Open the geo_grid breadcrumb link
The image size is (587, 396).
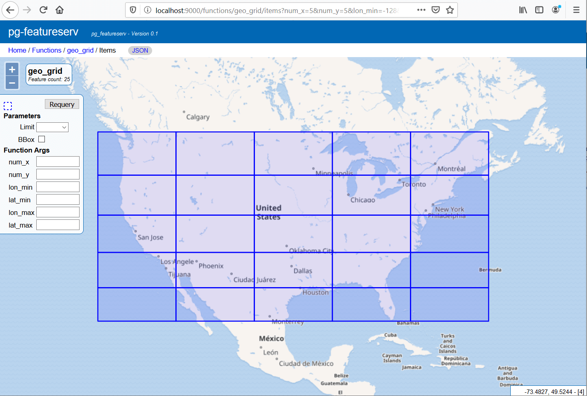click(80, 51)
